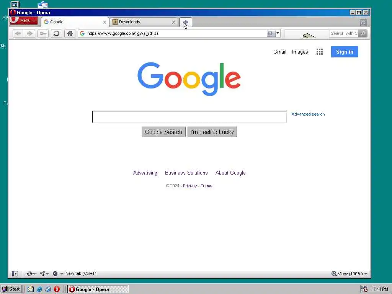Focus the Google search box

click(x=189, y=117)
